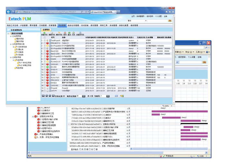Go to first page pagination icon
The height and width of the screenshot is (164, 225).
[x=43, y=96]
